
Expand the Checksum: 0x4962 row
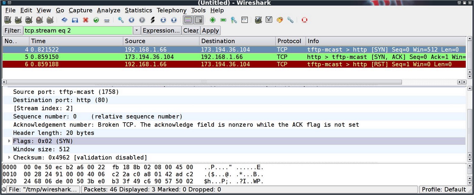pyautogui.click(x=9, y=157)
